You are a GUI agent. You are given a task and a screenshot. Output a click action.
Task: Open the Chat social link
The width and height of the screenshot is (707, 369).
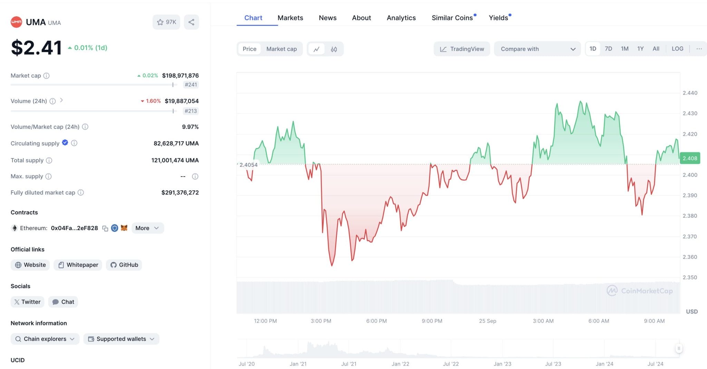(x=63, y=302)
